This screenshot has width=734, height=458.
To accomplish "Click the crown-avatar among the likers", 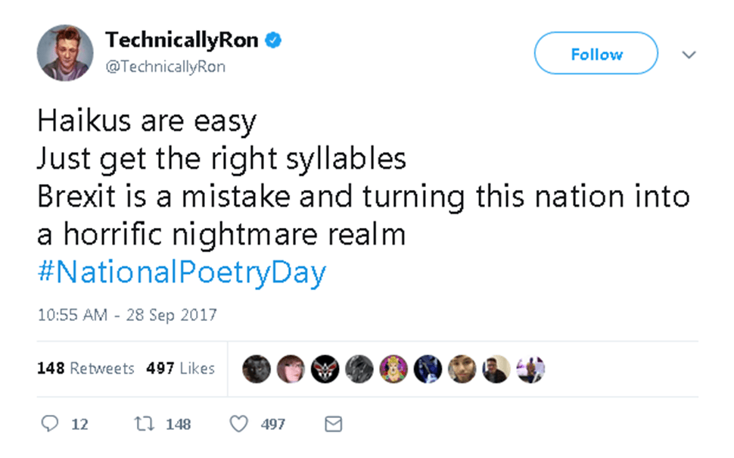I will (x=393, y=369).
